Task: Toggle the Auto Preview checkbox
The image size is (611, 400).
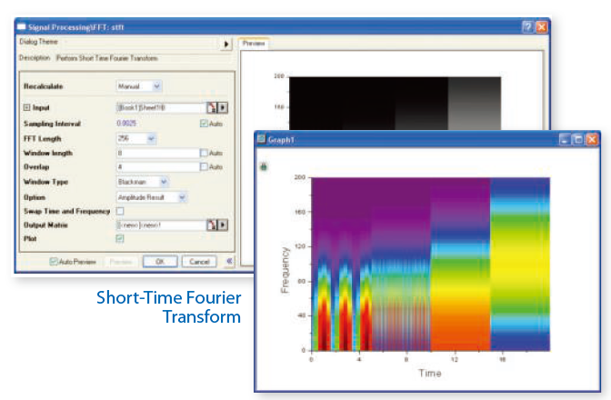Action: click(54, 261)
